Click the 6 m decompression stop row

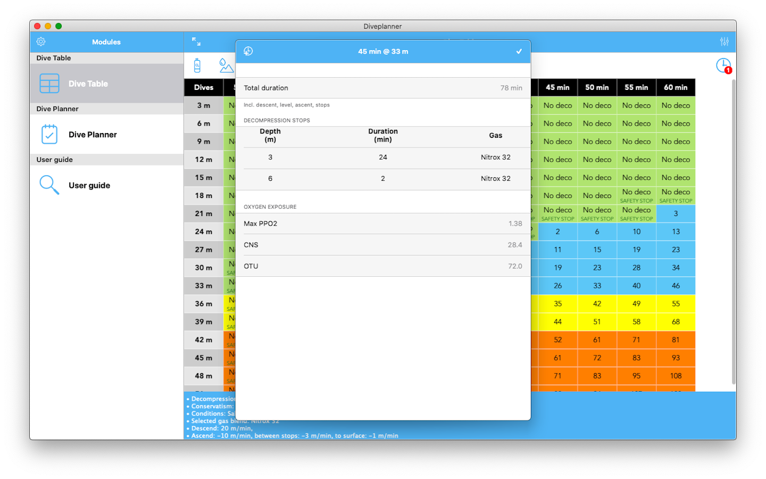coord(383,179)
